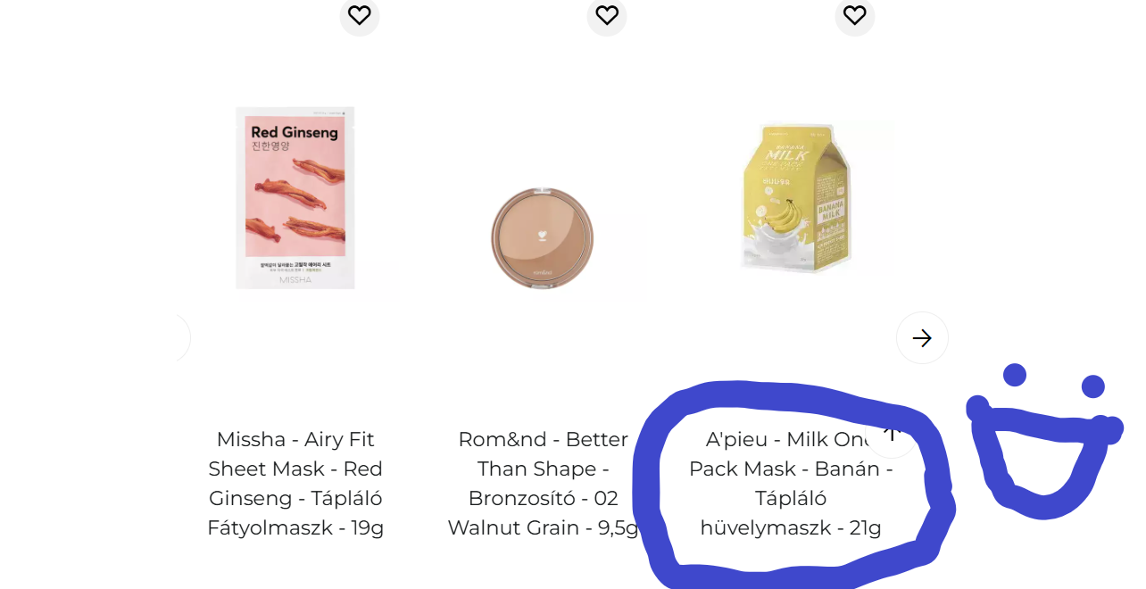Viewport: 1146px width, 589px height.
Task: Click 'Walnut Grain - 9,5g' product text
Action: point(543,527)
